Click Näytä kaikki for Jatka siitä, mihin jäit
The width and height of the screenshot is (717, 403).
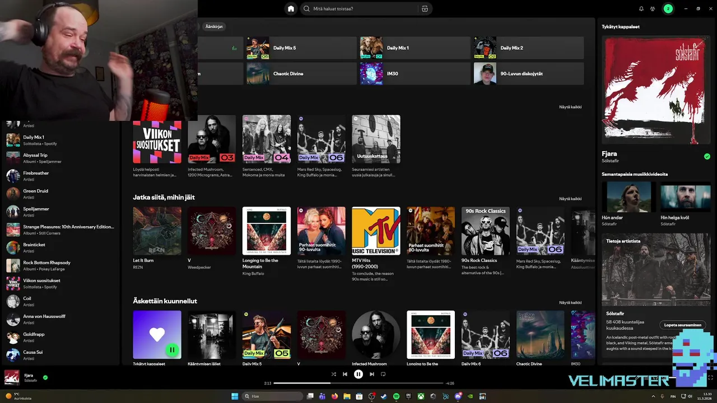coord(570,199)
